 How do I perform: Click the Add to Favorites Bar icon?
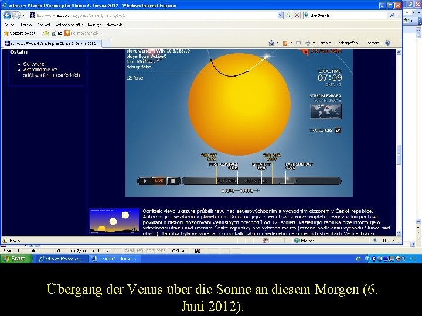(x=46, y=33)
